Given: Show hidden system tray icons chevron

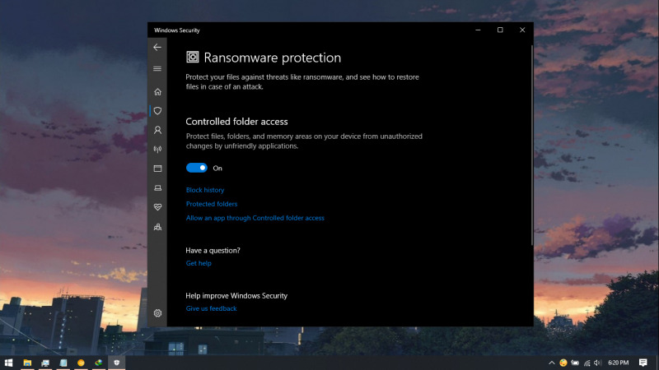Looking at the screenshot, I should coord(551,363).
